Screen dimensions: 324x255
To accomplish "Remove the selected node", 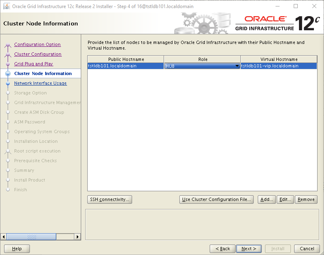I will (x=306, y=199).
